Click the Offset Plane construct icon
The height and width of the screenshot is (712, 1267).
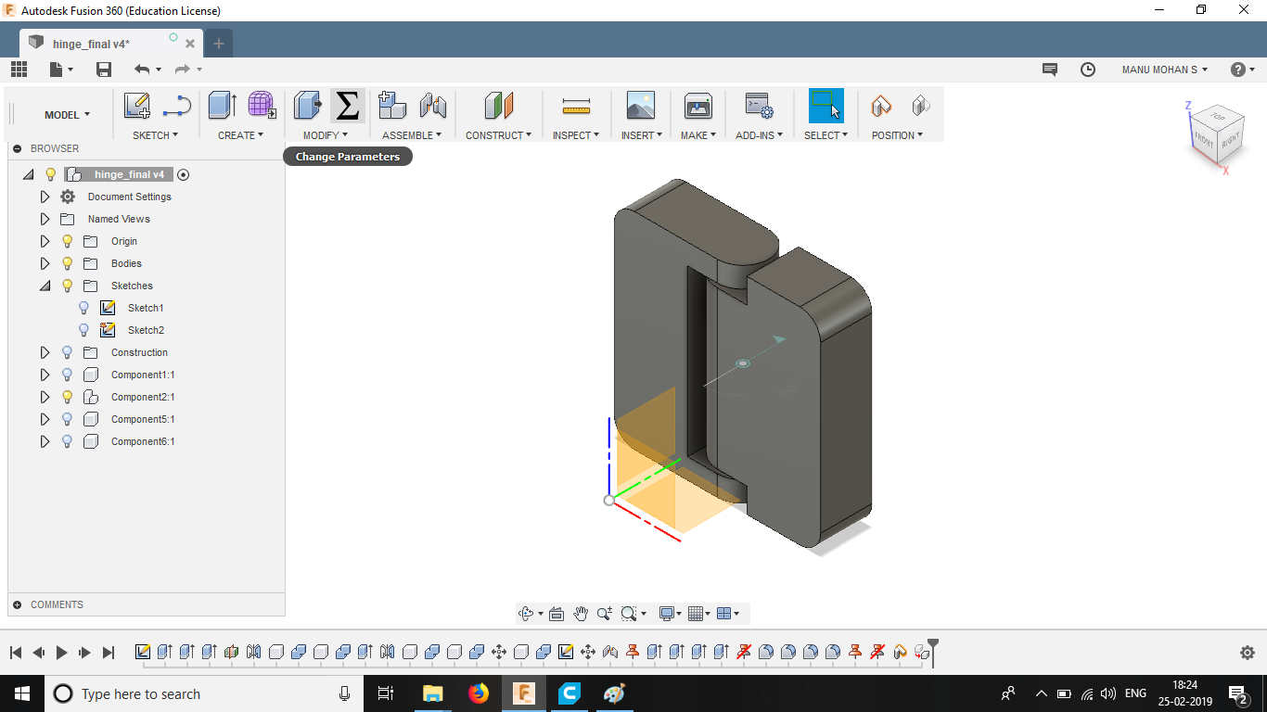pyautogui.click(x=499, y=106)
